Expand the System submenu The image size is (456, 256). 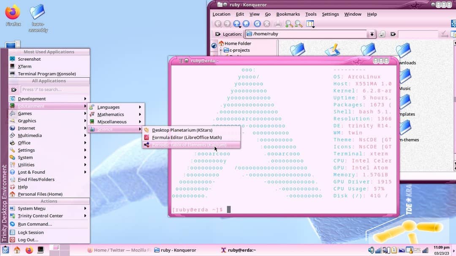pos(49,157)
